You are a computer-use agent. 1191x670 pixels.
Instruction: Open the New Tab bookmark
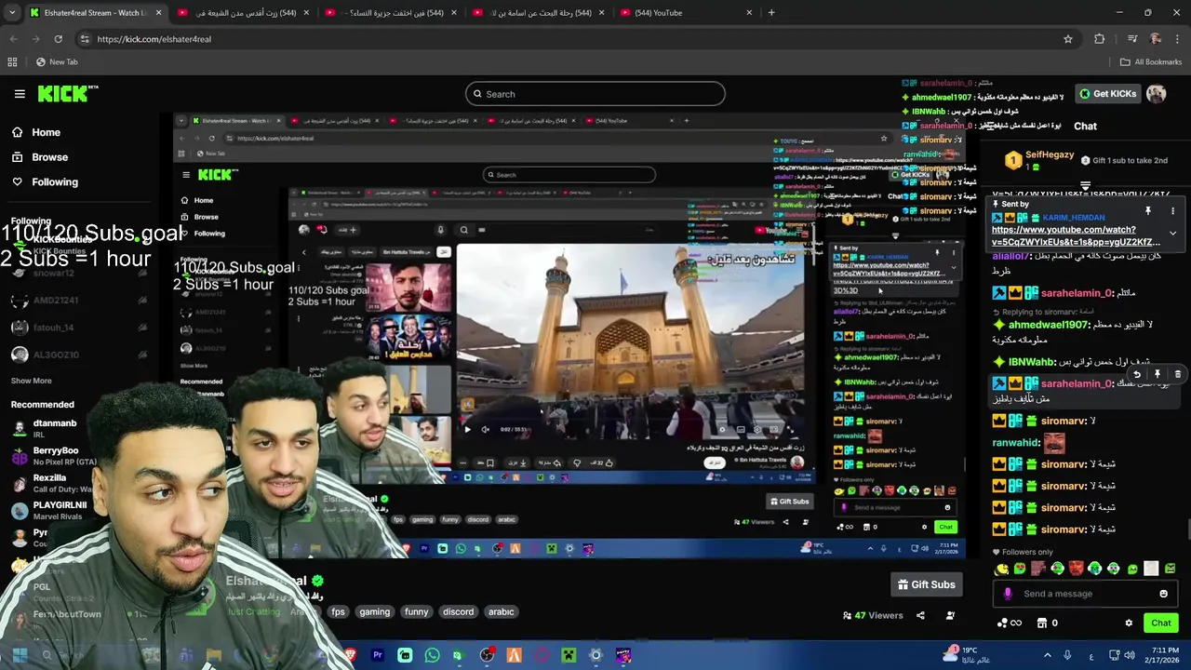click(x=56, y=62)
